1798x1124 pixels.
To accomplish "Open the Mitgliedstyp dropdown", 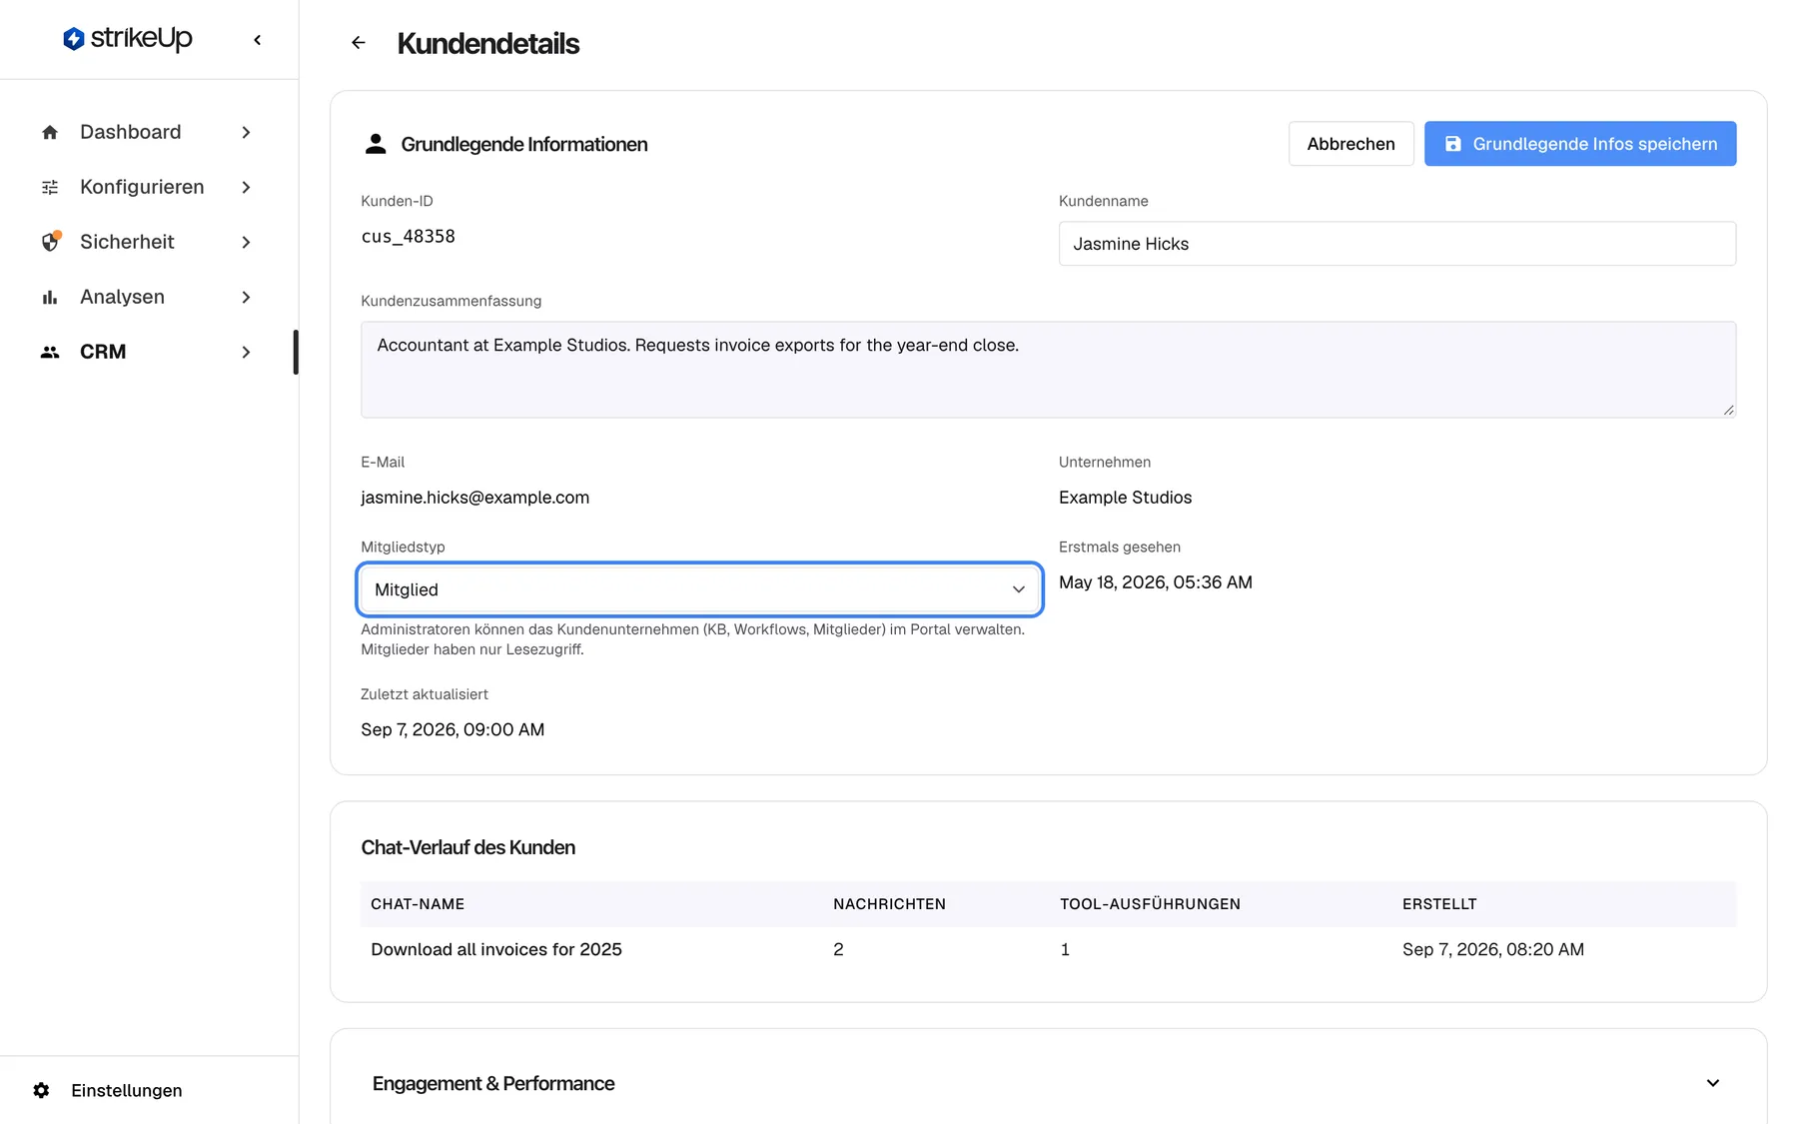I will 699,589.
